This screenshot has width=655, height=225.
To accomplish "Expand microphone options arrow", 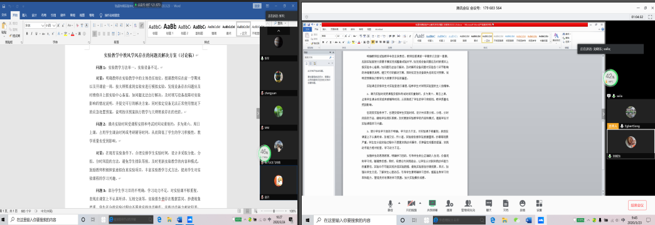I will 398,203.
